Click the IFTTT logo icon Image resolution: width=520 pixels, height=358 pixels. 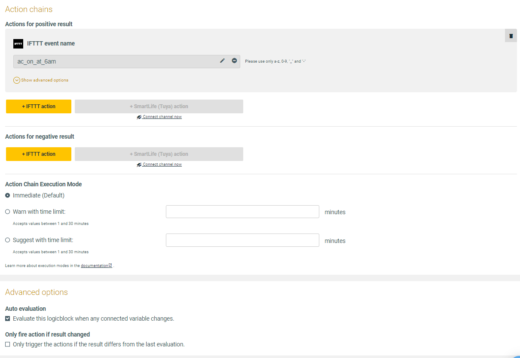pos(18,43)
